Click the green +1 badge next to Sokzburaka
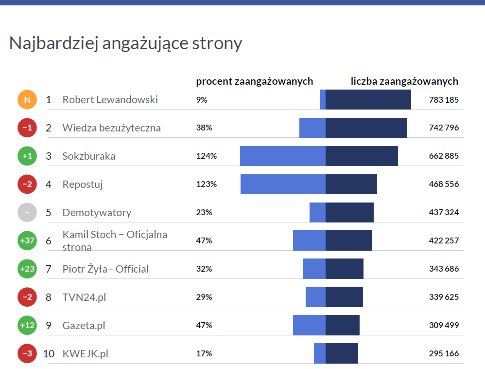Screen dimensions: 485x369 pos(27,156)
